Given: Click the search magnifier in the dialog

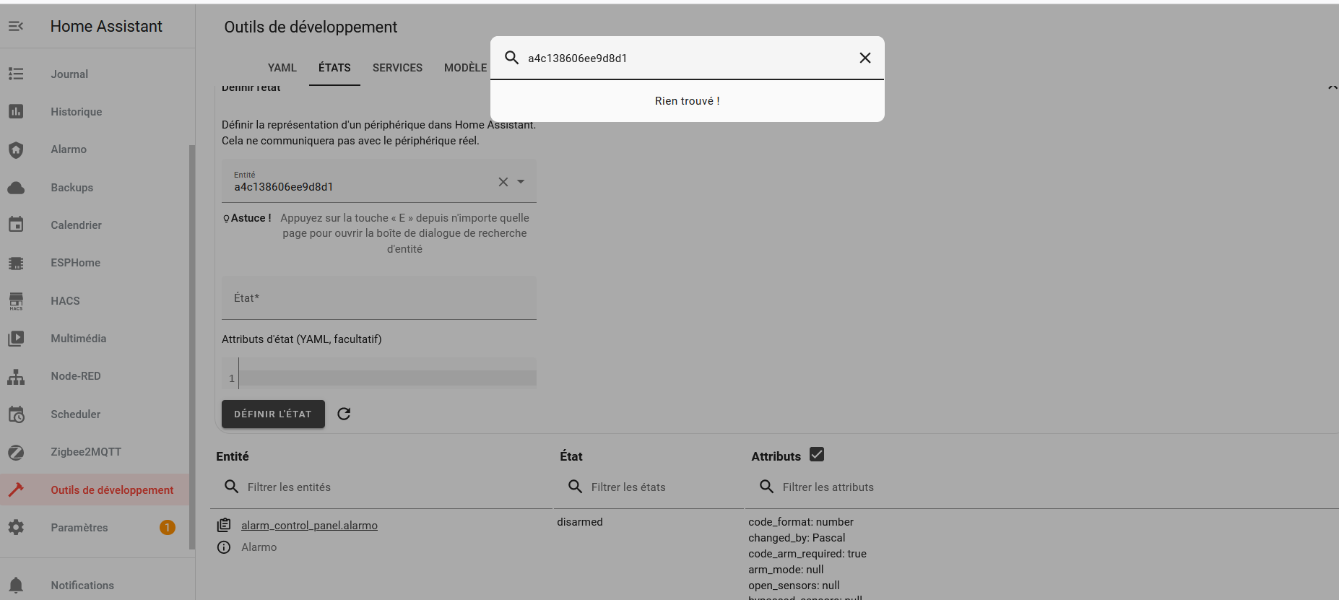Looking at the screenshot, I should [511, 58].
